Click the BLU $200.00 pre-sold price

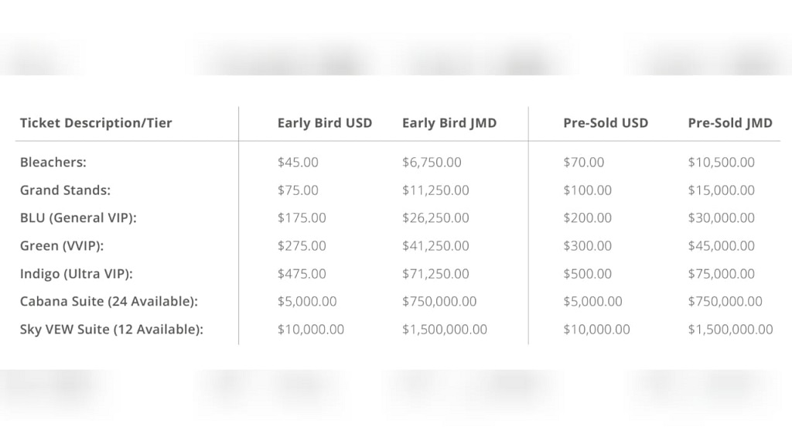tap(588, 218)
